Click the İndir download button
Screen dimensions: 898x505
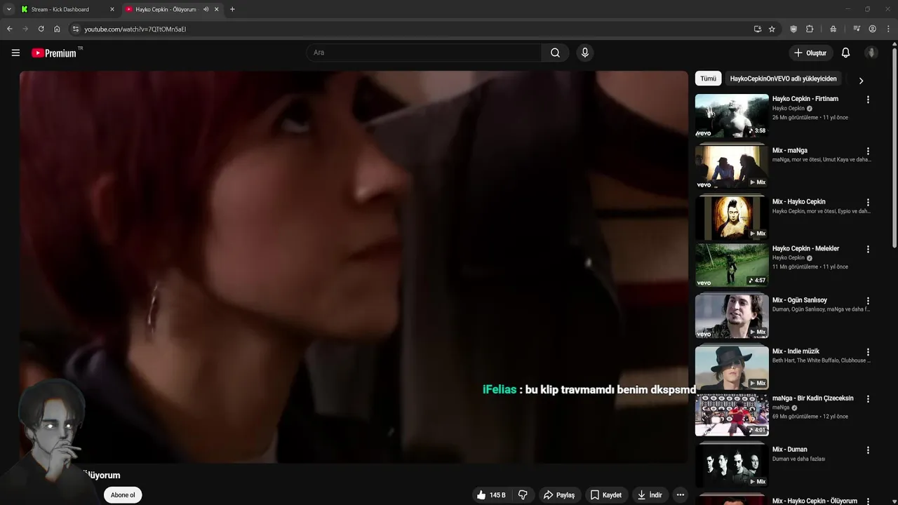coord(650,494)
